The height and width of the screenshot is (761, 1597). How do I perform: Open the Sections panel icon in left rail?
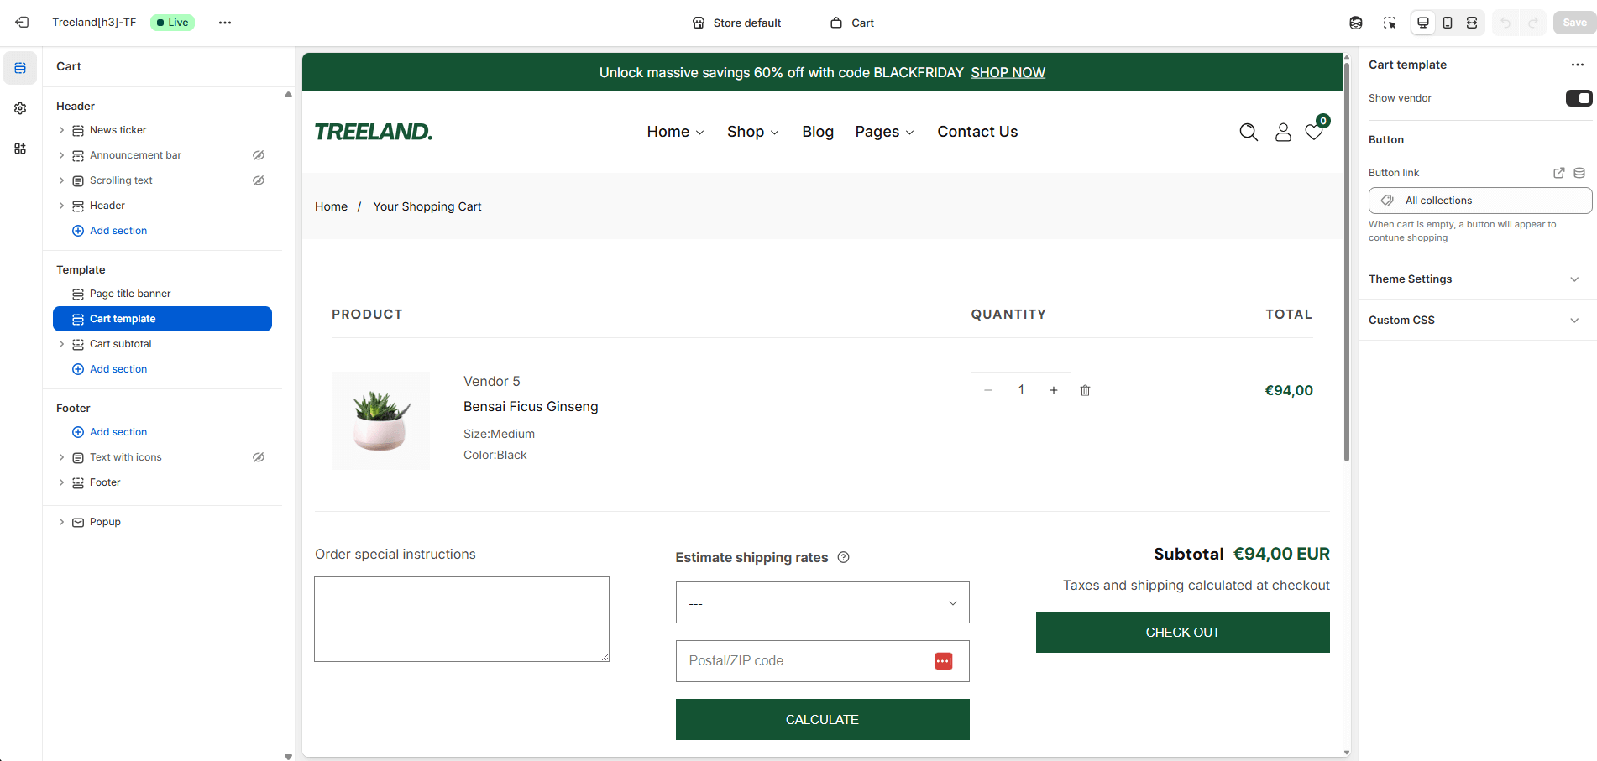click(20, 68)
